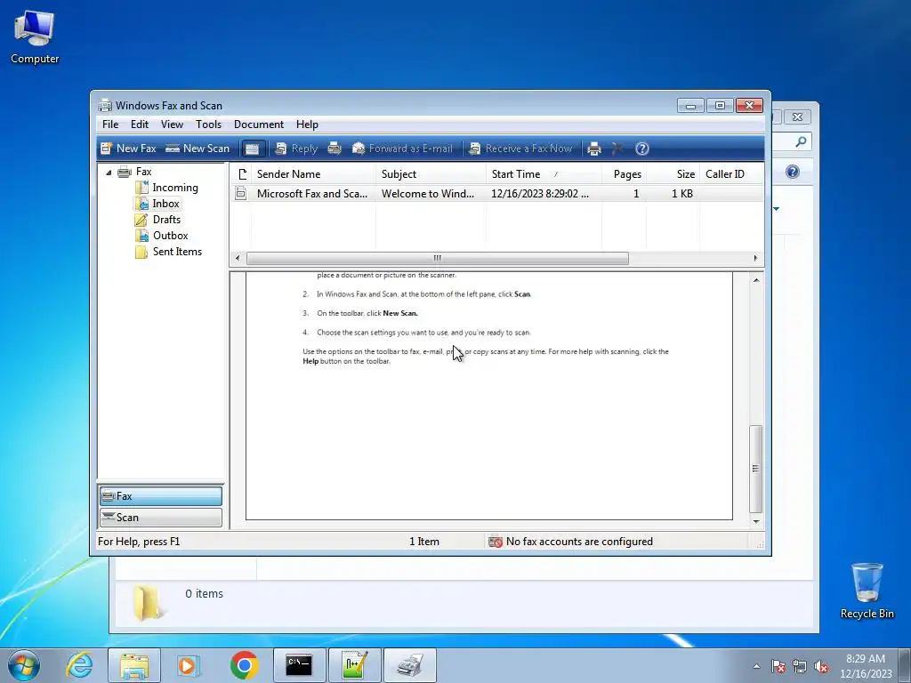Viewport: 911px width, 683px height.
Task: Sort by the Caller ID column
Action: coord(731,174)
